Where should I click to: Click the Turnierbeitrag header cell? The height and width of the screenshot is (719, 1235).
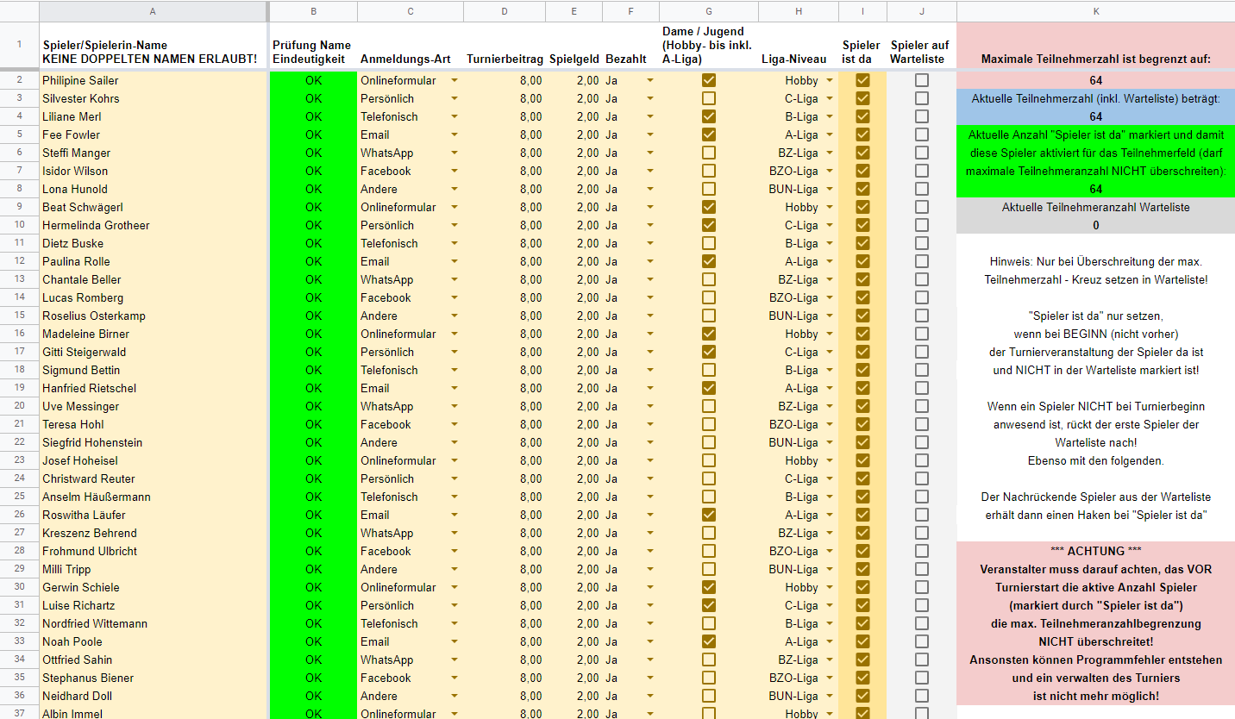coord(505,59)
